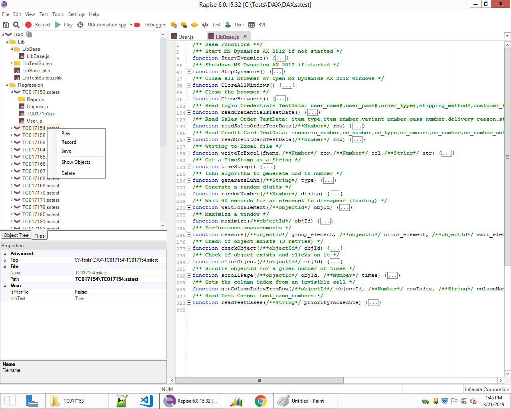Click the Windows Start button
The image size is (511, 409).
click(10, 401)
